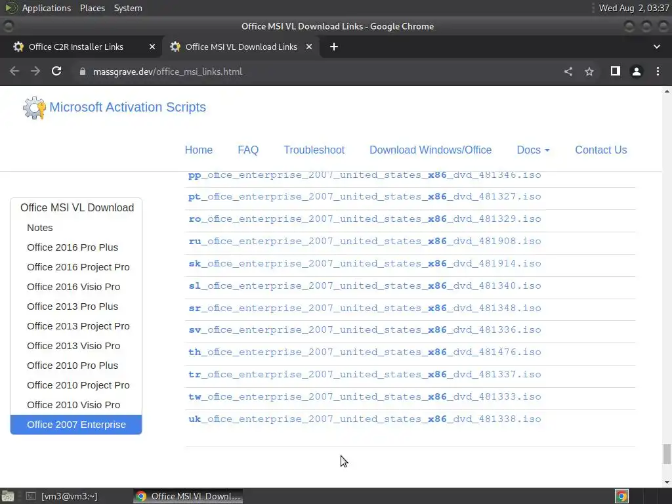672x504 pixels.
Task: Close the Office C2R Installer Links tab
Action: [152, 47]
